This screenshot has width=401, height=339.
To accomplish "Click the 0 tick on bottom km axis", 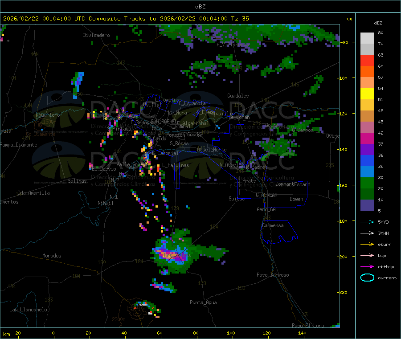I will 53,333.
